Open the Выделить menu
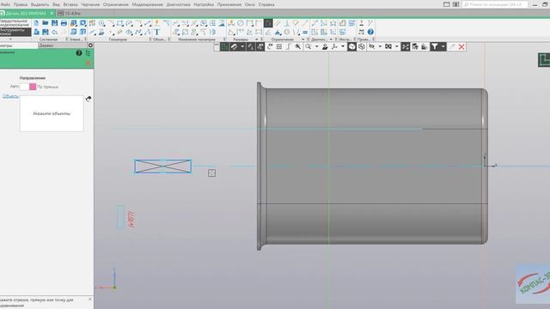This screenshot has height=309, width=550. click(40, 4)
